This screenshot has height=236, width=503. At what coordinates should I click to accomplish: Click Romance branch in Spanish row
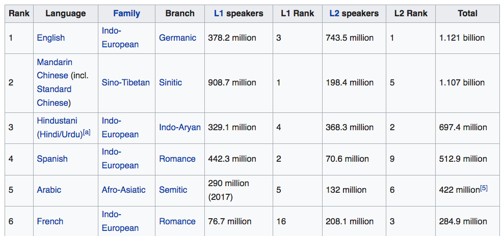click(x=177, y=159)
